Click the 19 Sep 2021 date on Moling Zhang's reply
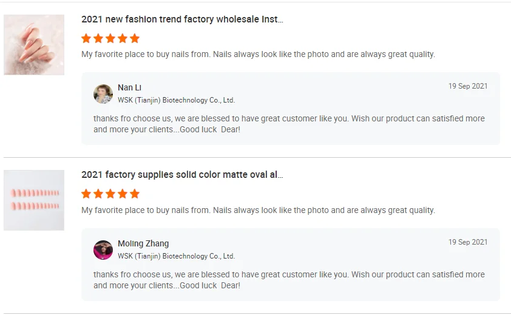This screenshot has width=511, height=315. pos(467,242)
